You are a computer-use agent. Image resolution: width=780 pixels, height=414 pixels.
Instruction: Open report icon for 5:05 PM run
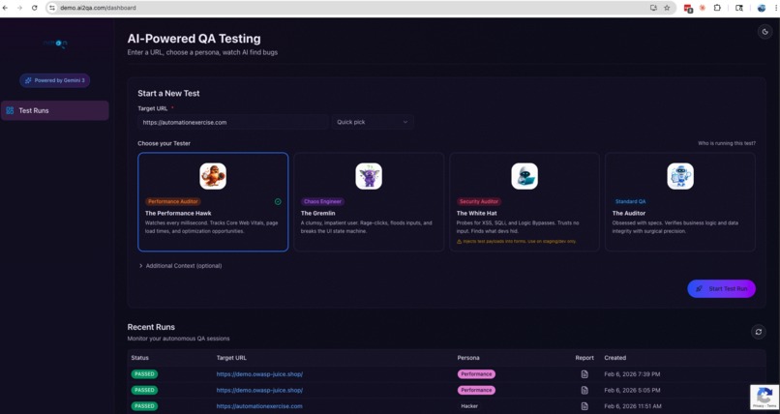[x=585, y=390]
